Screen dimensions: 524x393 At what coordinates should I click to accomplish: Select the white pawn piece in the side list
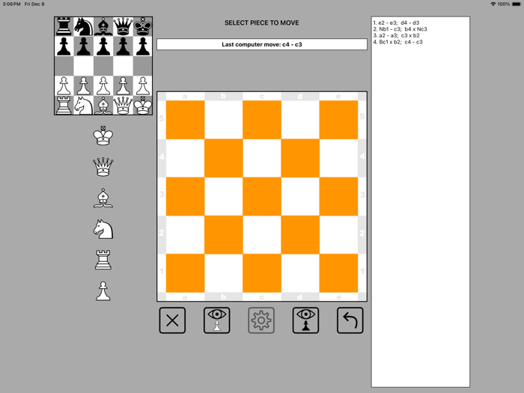click(103, 290)
